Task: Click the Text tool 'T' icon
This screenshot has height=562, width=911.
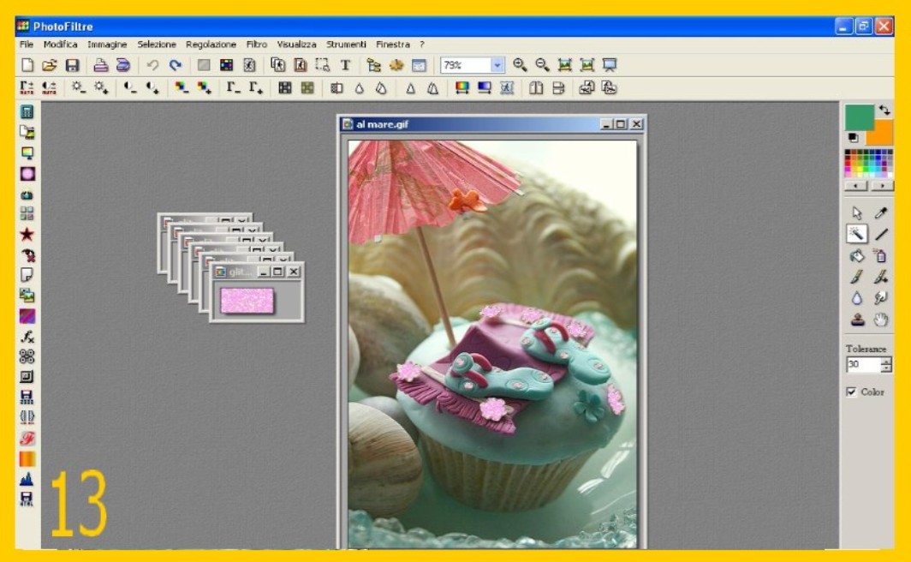Action: (345, 65)
